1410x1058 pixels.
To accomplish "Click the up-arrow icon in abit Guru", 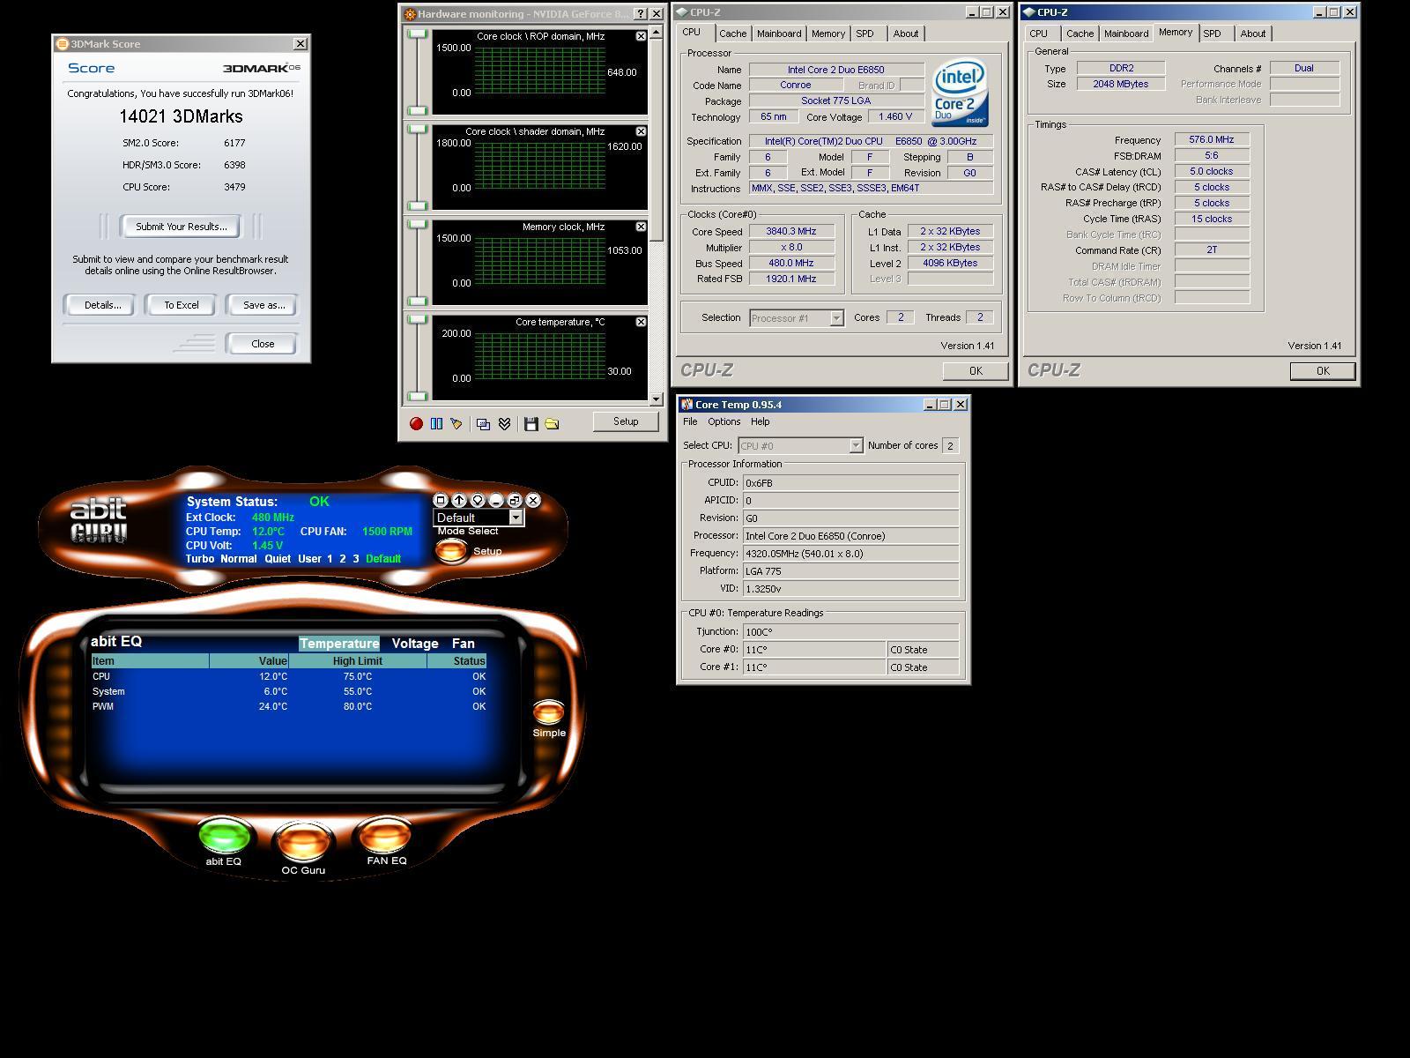I will (x=459, y=500).
